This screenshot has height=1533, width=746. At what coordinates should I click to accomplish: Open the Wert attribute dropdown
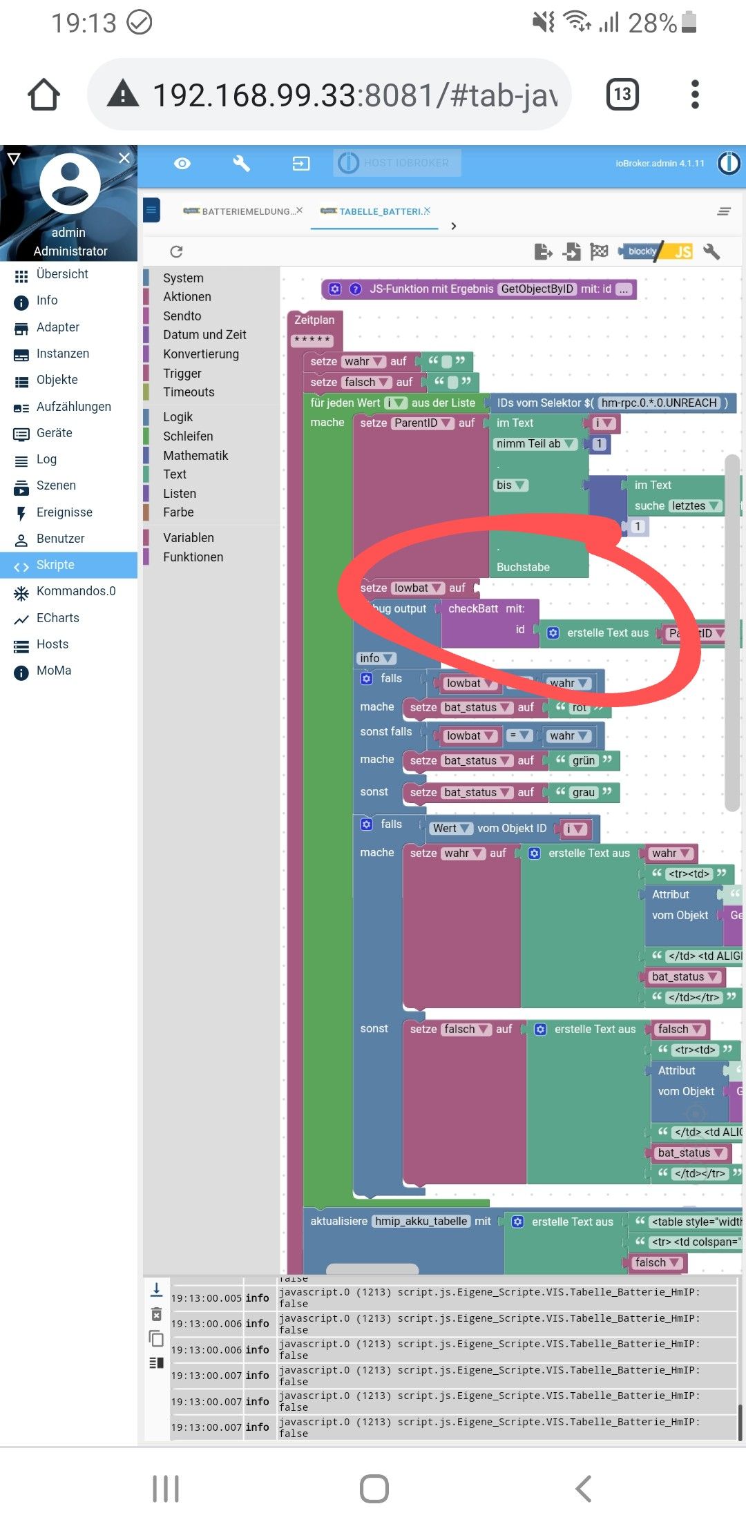tap(451, 828)
